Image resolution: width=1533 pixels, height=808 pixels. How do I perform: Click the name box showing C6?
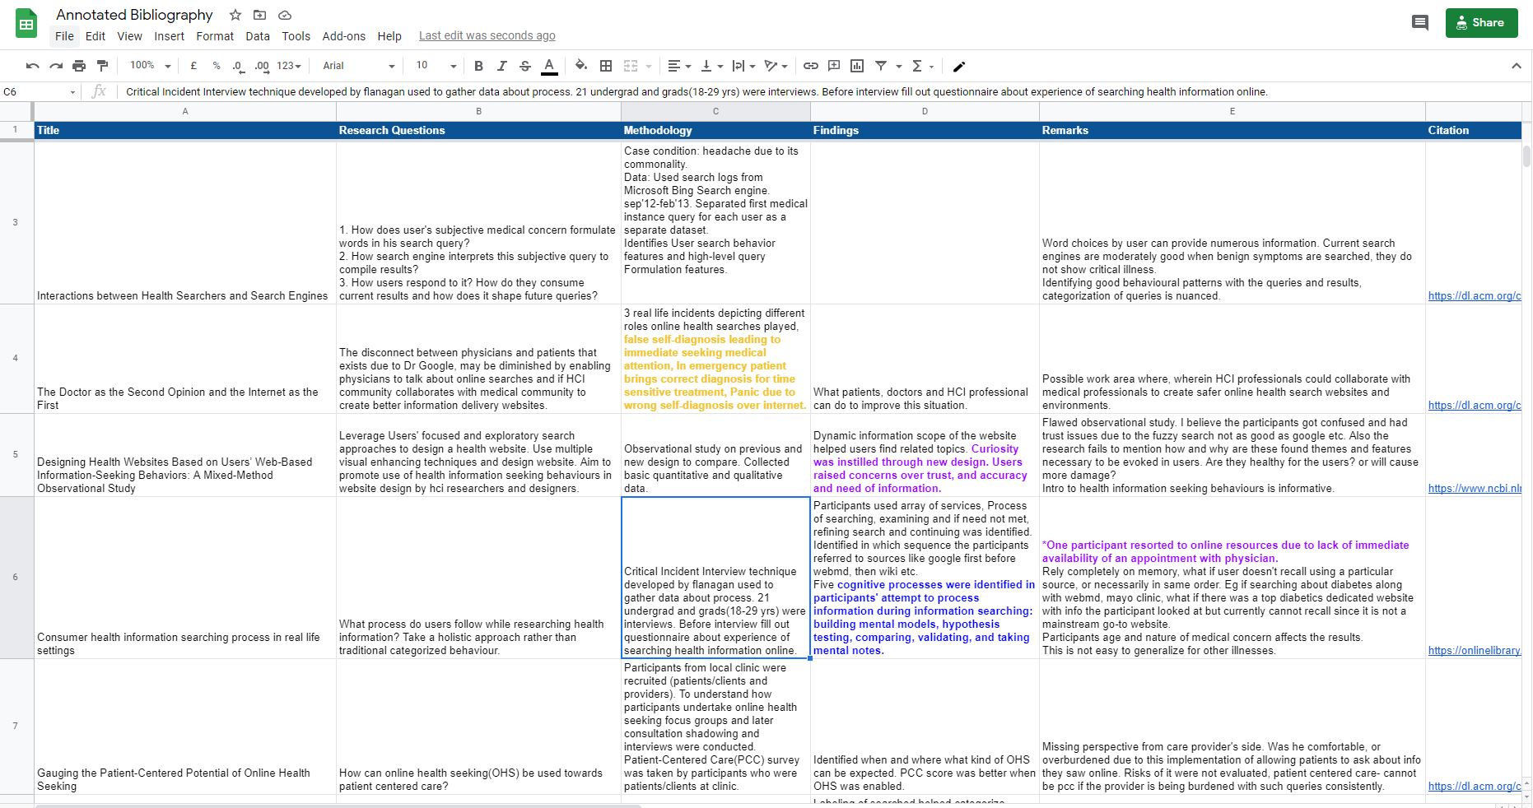pyautogui.click(x=39, y=91)
